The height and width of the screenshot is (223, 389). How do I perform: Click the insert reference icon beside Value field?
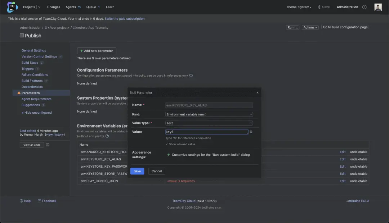pos(251,132)
